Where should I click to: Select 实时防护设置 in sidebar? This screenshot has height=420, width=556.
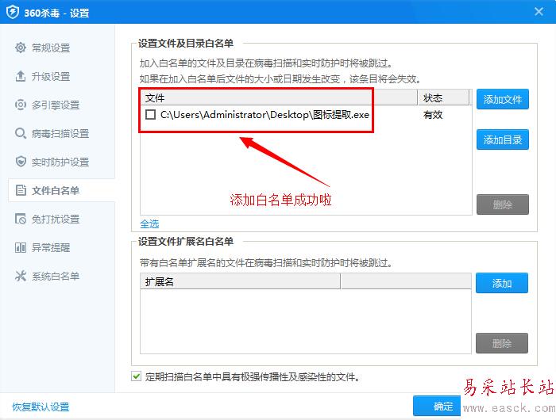tap(62, 162)
